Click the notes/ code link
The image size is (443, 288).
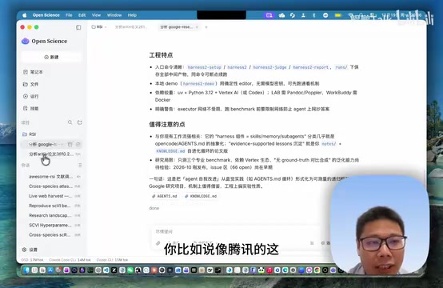click(329, 144)
